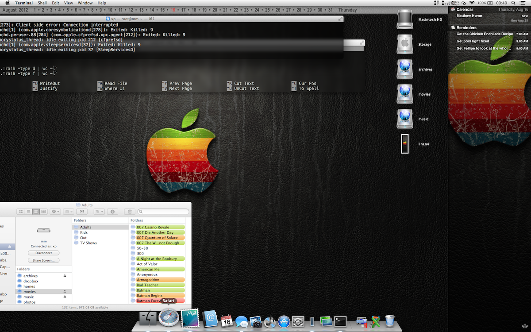Open the Apple menu
The height and width of the screenshot is (332, 531).
tap(8, 3)
